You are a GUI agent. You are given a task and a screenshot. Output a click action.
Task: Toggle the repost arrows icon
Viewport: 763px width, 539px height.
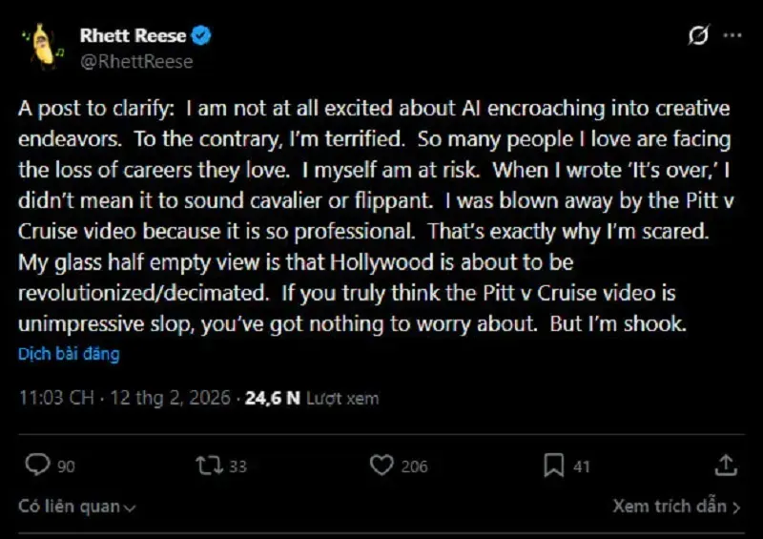[207, 466]
